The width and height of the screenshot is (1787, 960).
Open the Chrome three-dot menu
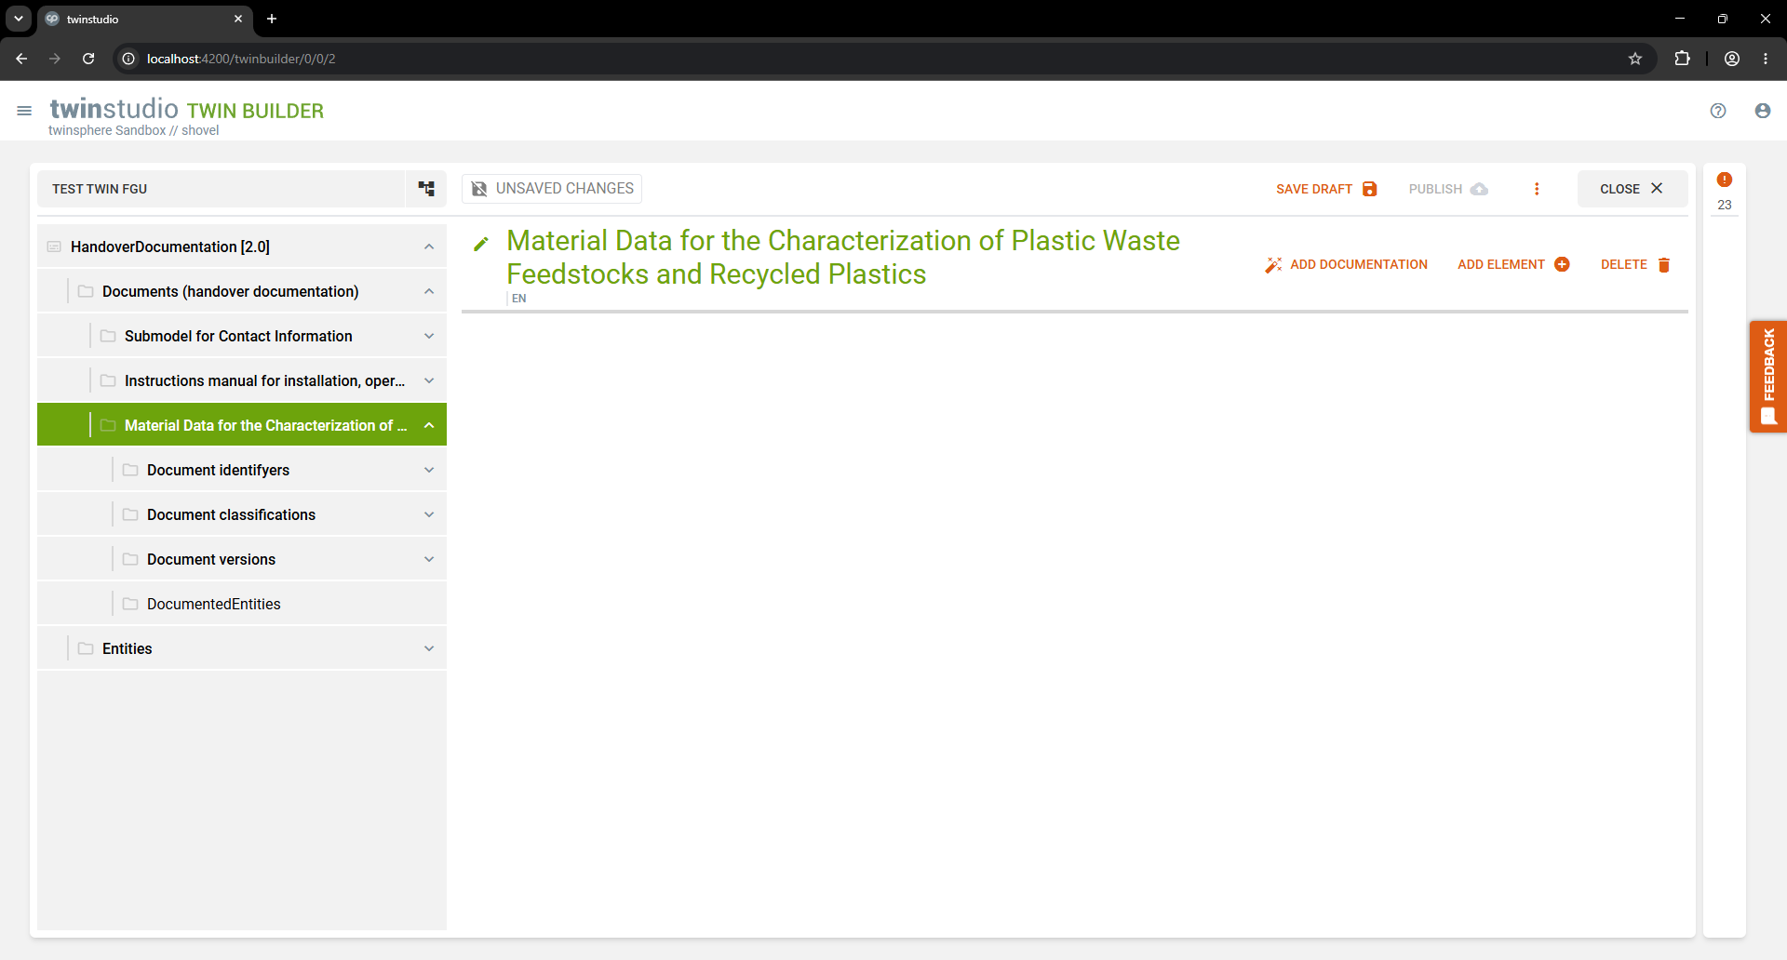1766,59
